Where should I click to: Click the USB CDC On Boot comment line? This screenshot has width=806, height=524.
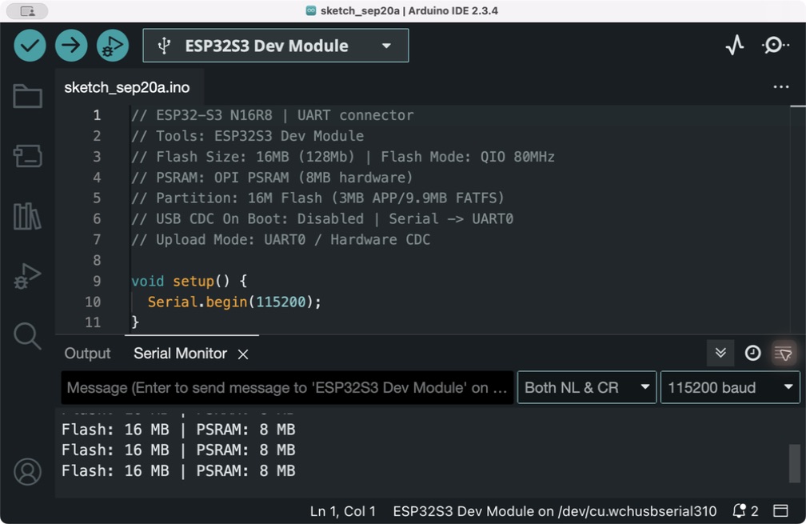(322, 218)
